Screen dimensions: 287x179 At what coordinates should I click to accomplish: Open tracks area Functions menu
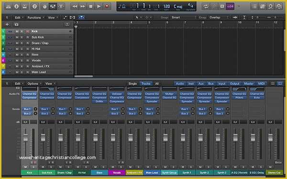coord(35,18)
